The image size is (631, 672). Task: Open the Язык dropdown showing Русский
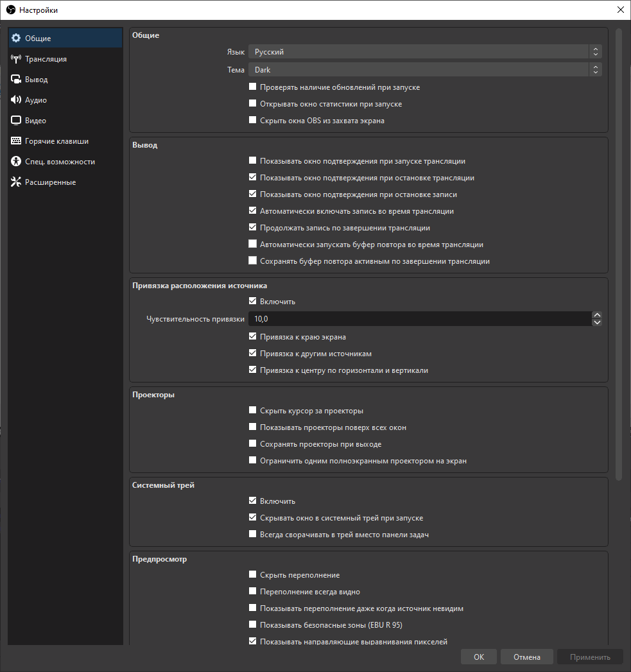click(425, 52)
